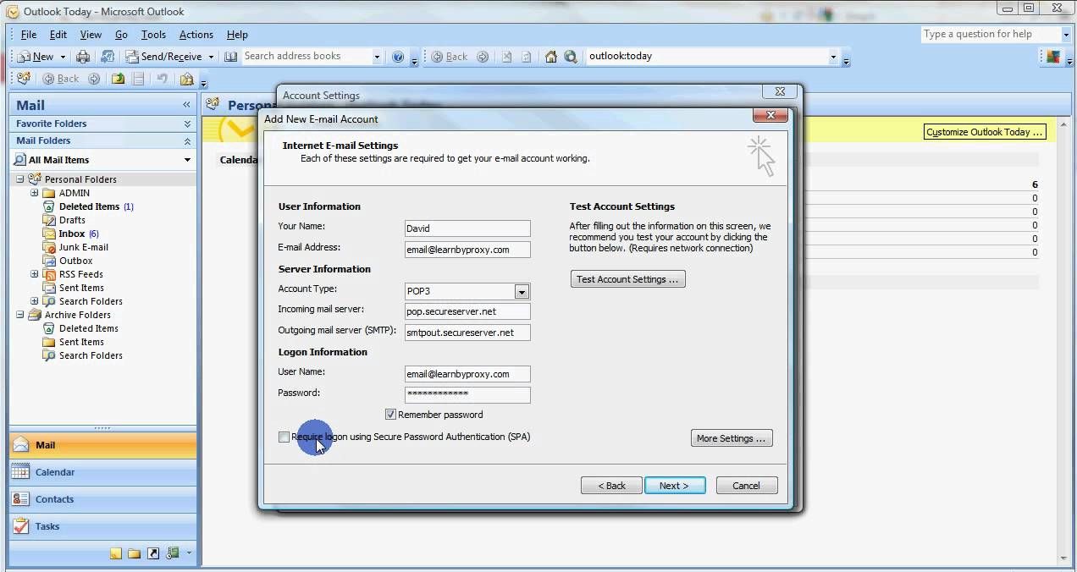Open the All Mail Items dropdown arrow

(x=187, y=160)
